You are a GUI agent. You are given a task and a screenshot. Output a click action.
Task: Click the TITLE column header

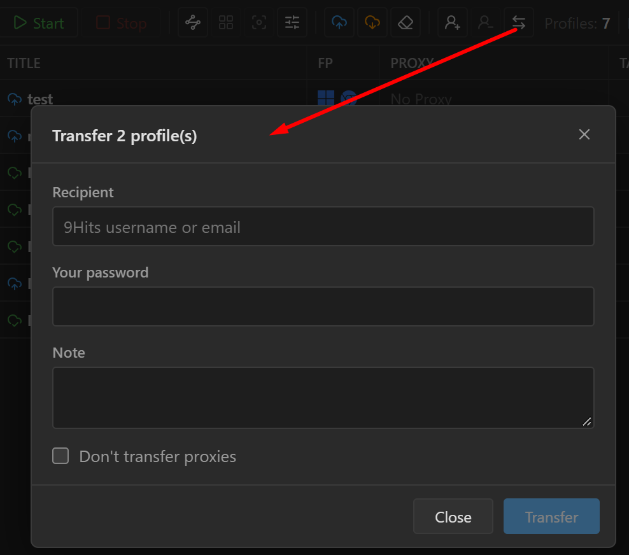pos(24,64)
